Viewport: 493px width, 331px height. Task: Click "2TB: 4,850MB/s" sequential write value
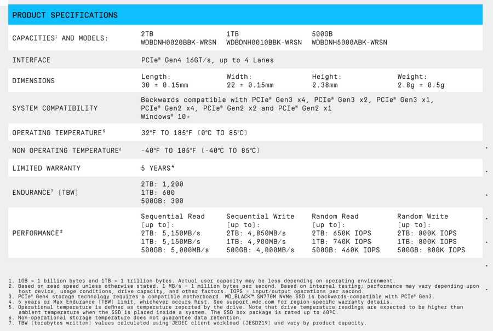coord(256,233)
